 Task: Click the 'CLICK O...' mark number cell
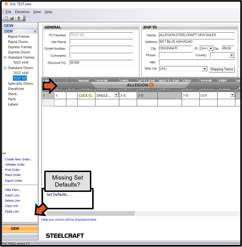[x=86, y=95]
